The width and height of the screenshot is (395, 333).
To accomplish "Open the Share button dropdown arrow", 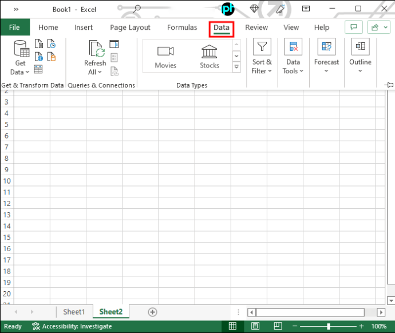I will coord(385,27).
